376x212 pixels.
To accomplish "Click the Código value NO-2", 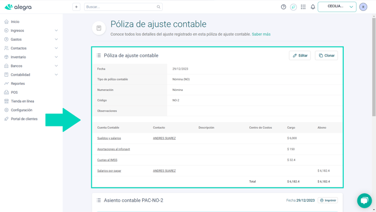I will tap(176, 100).
